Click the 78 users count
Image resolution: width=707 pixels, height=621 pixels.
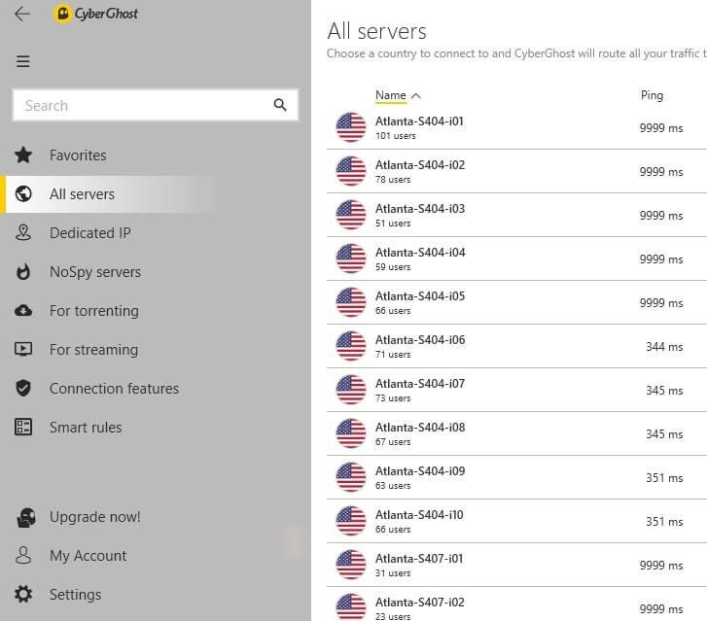pos(393,180)
